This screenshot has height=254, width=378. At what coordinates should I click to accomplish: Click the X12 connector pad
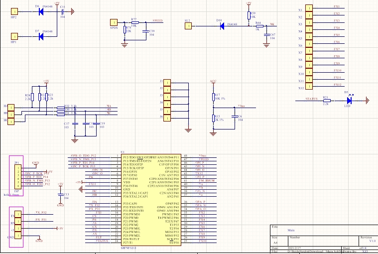point(309,86)
